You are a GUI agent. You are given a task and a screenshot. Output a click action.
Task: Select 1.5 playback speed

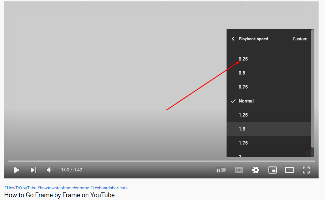pos(269,129)
